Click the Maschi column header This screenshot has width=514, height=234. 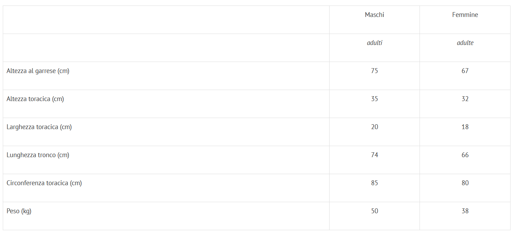[x=374, y=15]
